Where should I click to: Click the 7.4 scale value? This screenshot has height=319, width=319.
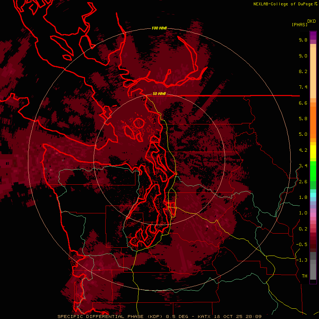303,87
